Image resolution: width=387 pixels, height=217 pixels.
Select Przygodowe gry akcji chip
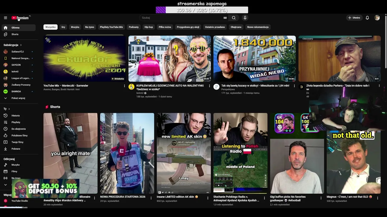coord(188,27)
